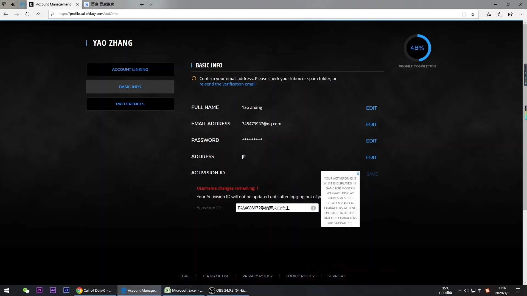Open reading view icon in address bar
This screenshot has height=296, width=527.
tap(464, 14)
